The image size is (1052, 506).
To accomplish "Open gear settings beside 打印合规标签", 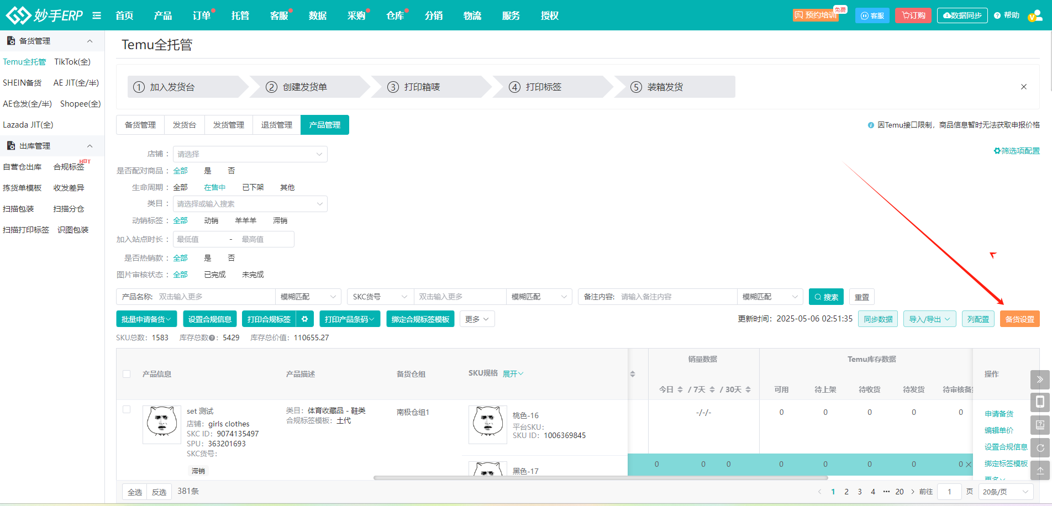I will tap(305, 319).
